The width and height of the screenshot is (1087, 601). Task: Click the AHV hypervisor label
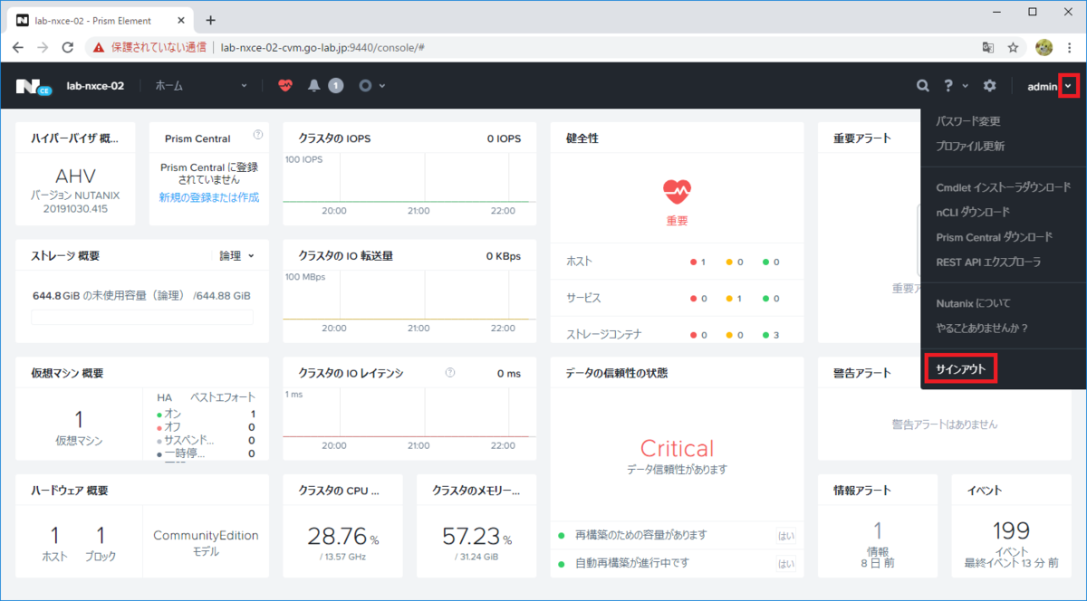tap(75, 176)
